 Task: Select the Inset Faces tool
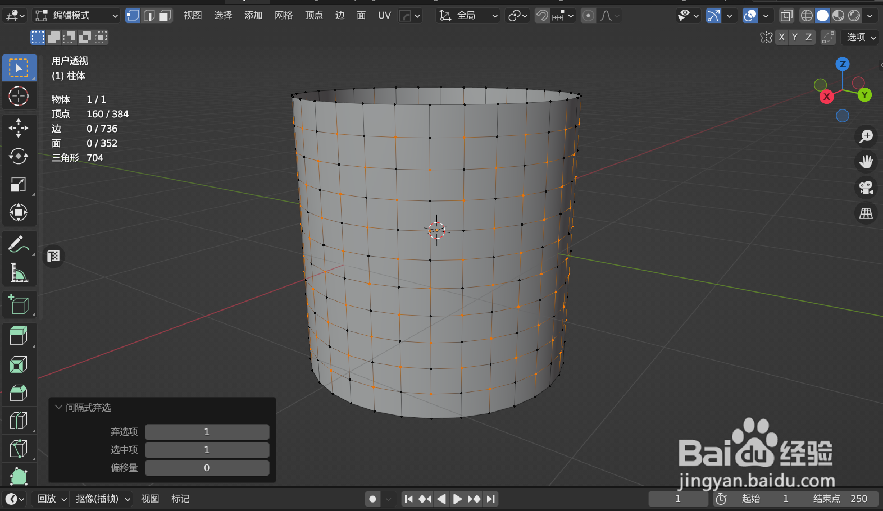(19, 364)
